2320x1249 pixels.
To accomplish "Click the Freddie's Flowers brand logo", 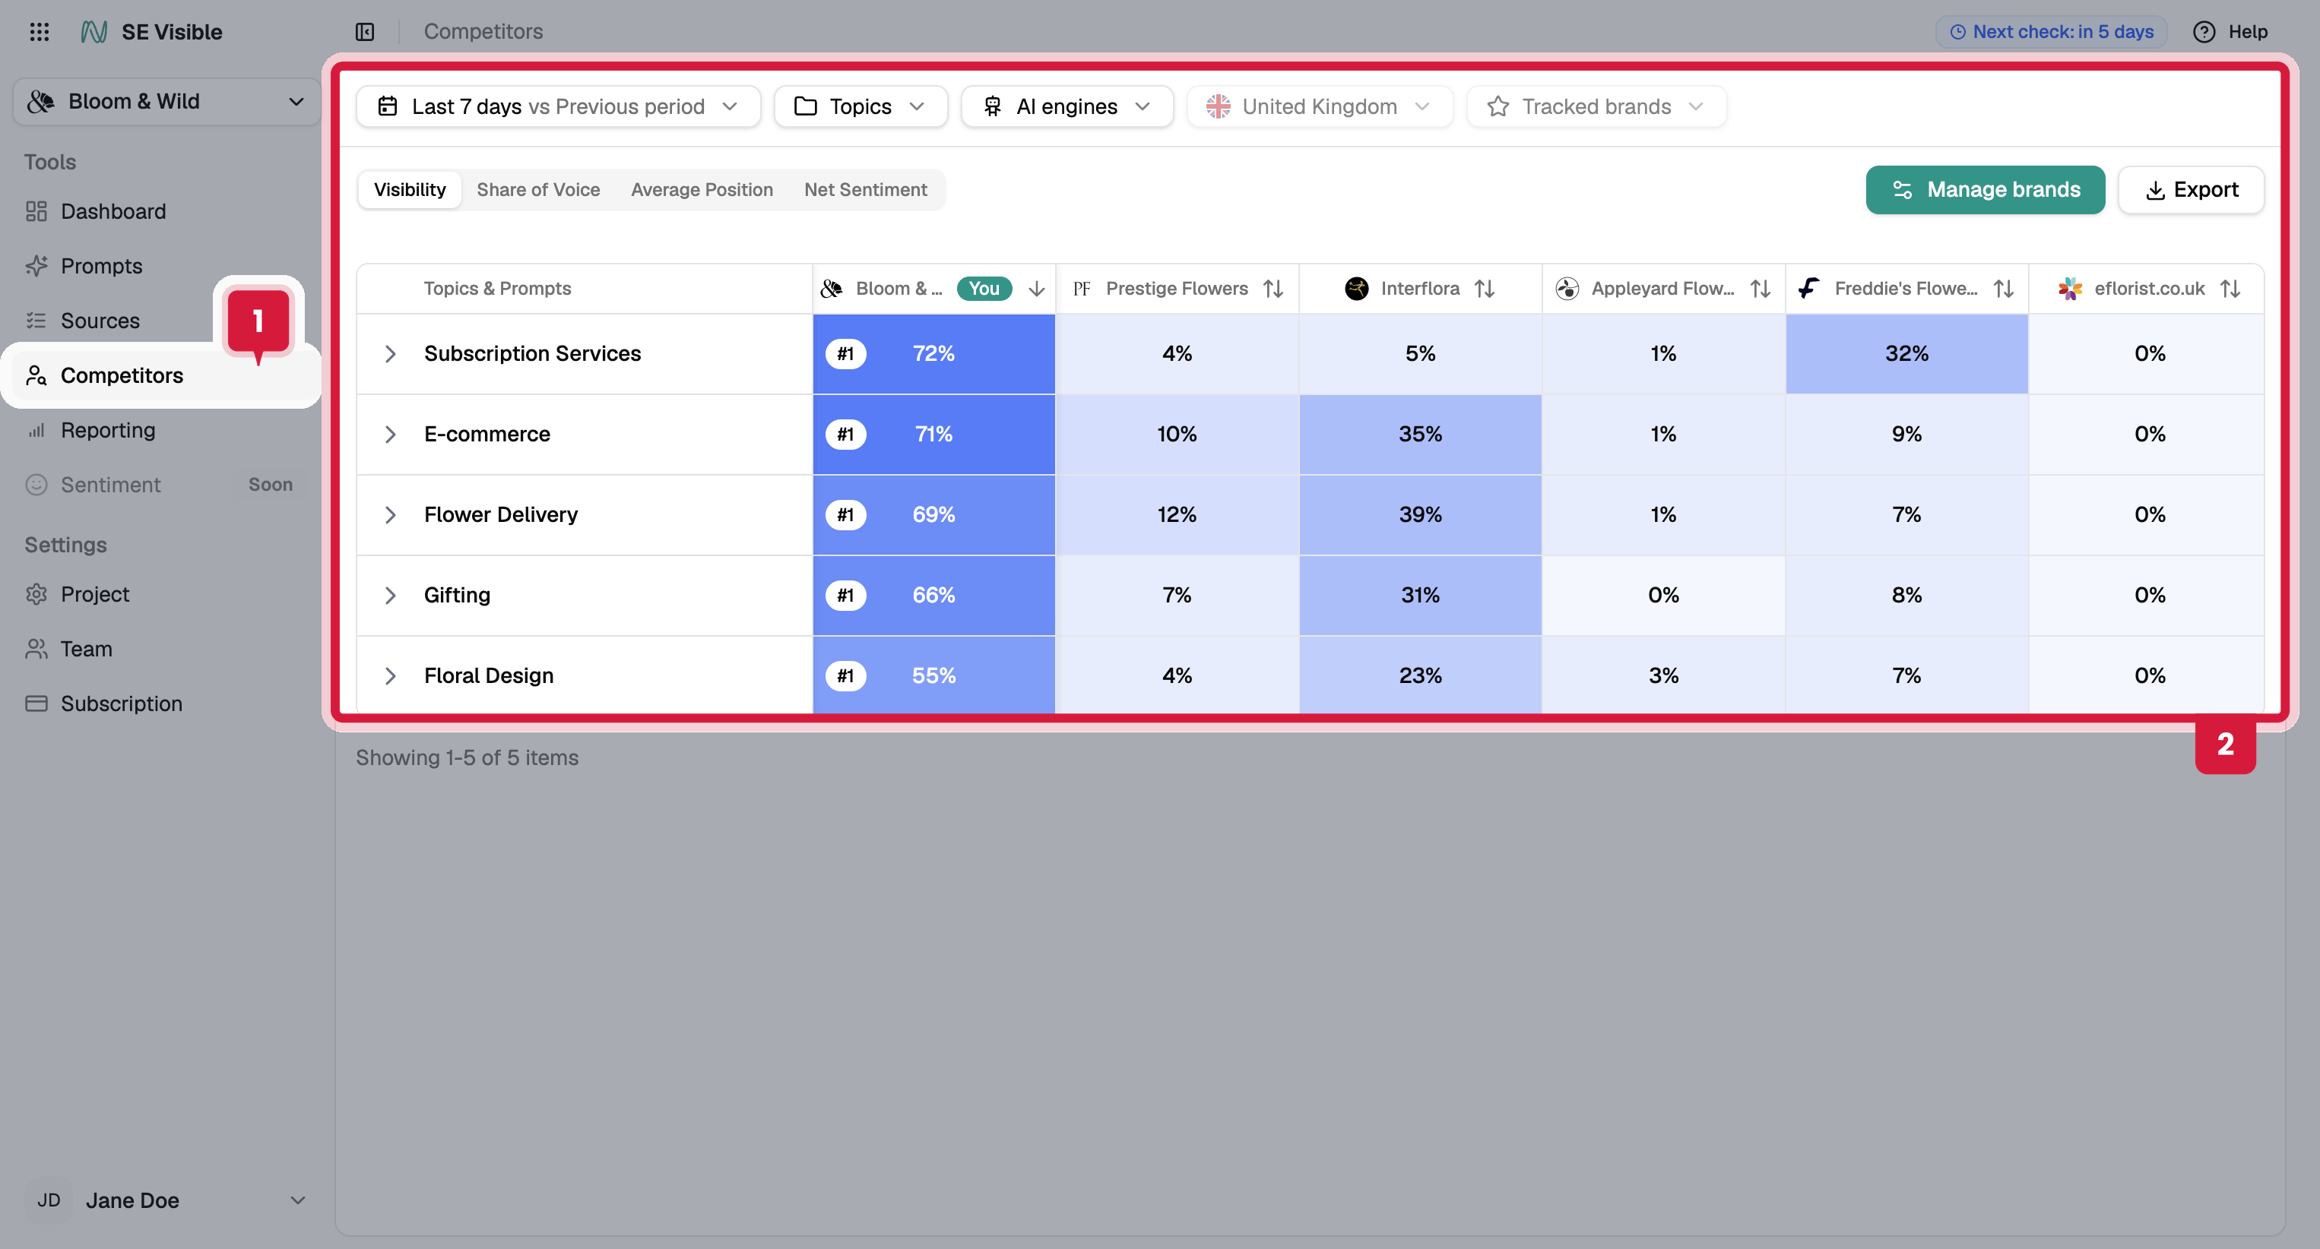I will [x=1809, y=289].
